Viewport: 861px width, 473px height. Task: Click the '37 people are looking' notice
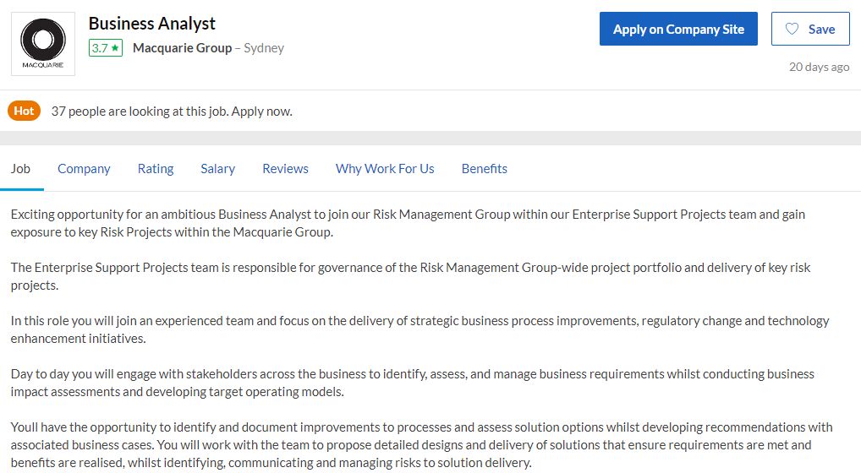(172, 111)
